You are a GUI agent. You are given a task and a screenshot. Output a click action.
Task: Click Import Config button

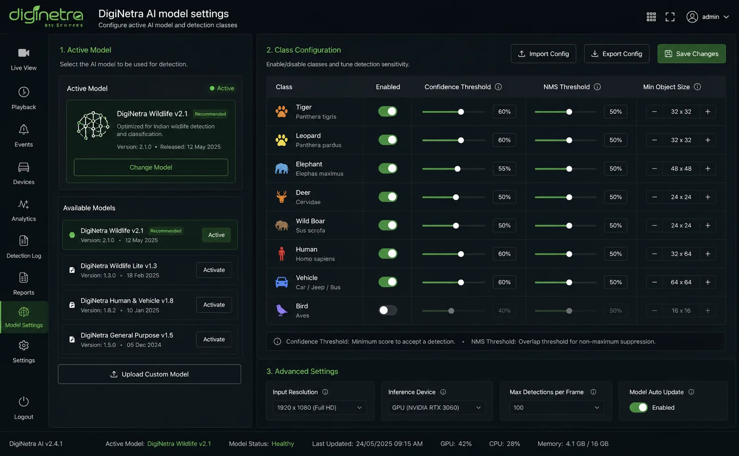[543, 54]
